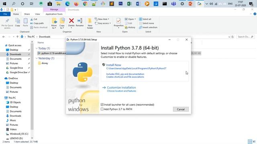Open Videos folder under This PC
Viewport: 257px width, 144px height.
13,129
